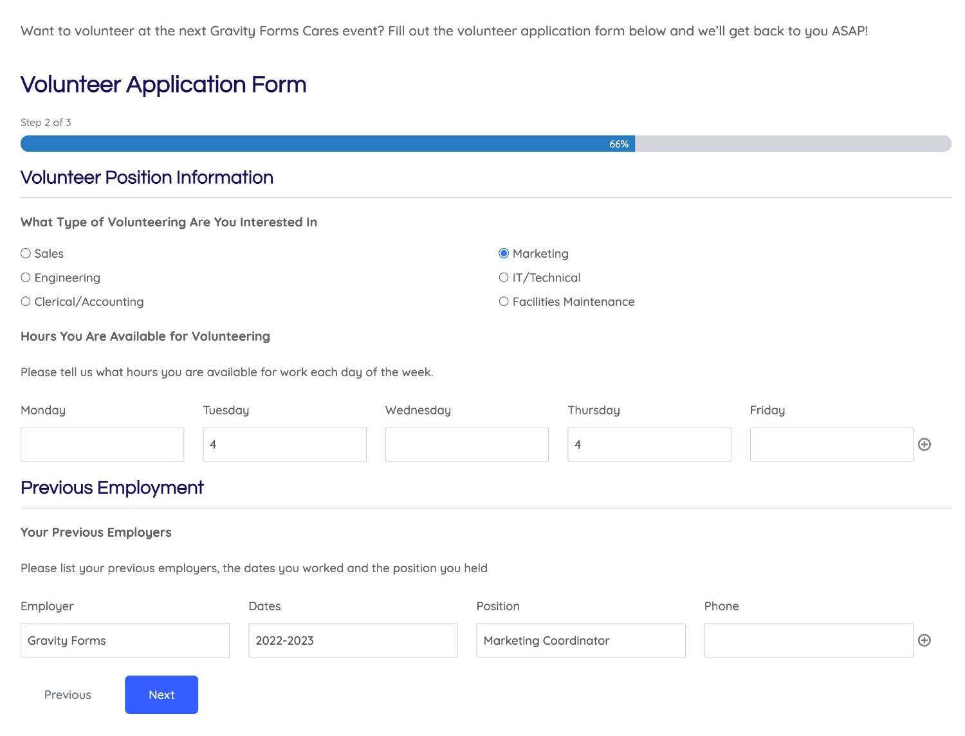Click the Thursday hours field
This screenshot has height=736, width=965.
pos(650,444)
